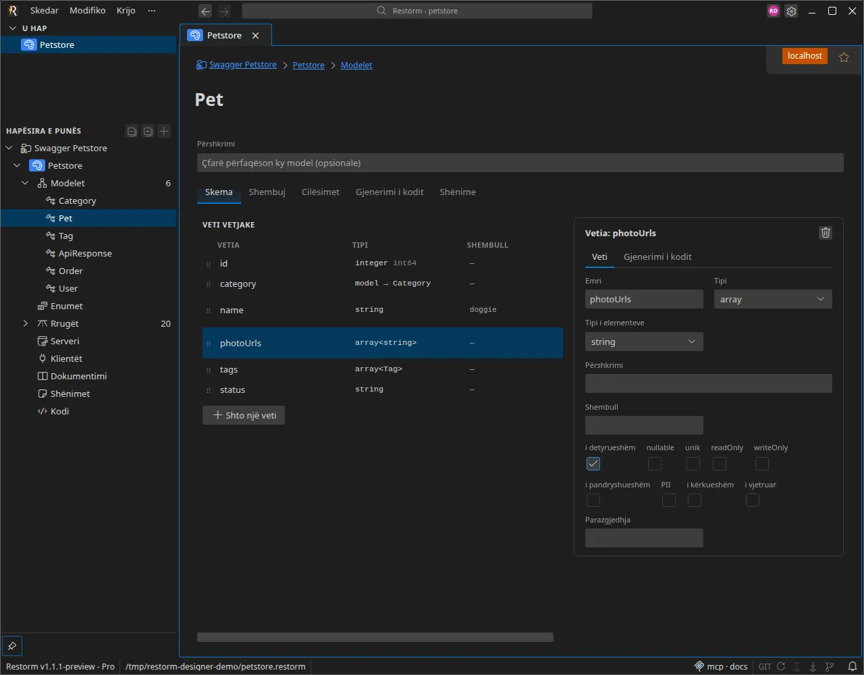Navigate back with the left arrow

[206, 11]
